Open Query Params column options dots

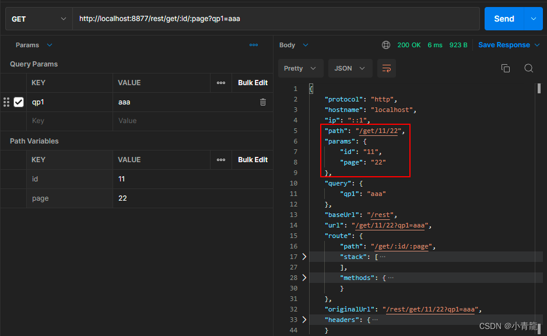221,83
